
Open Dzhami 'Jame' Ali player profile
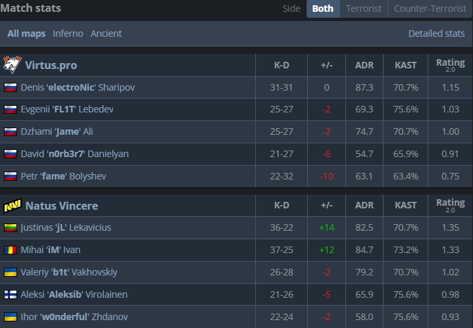57,131
